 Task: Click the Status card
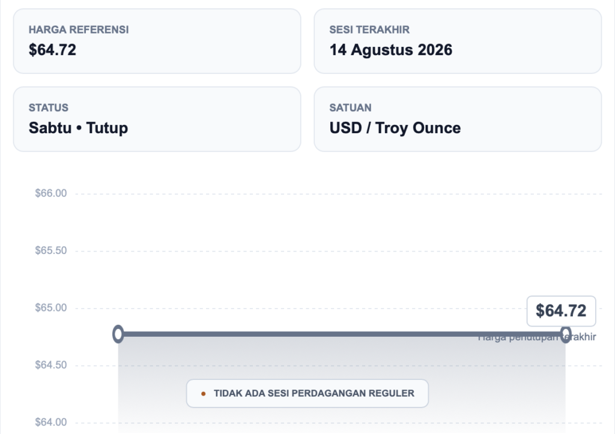157,119
